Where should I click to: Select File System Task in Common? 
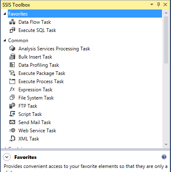point(36,98)
